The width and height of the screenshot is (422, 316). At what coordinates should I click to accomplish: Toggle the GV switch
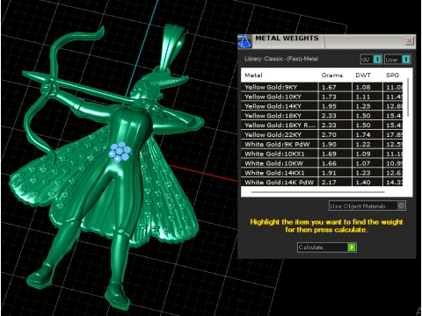pos(371,60)
